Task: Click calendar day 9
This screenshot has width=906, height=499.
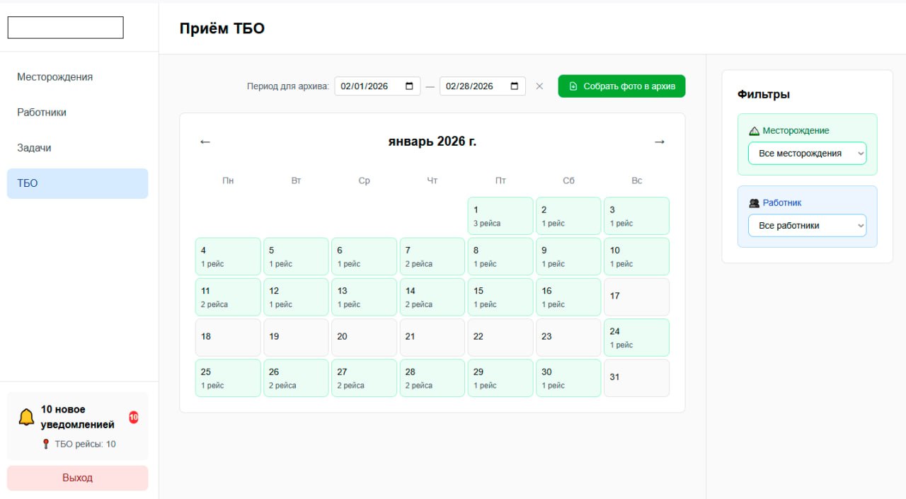Action: (x=568, y=256)
